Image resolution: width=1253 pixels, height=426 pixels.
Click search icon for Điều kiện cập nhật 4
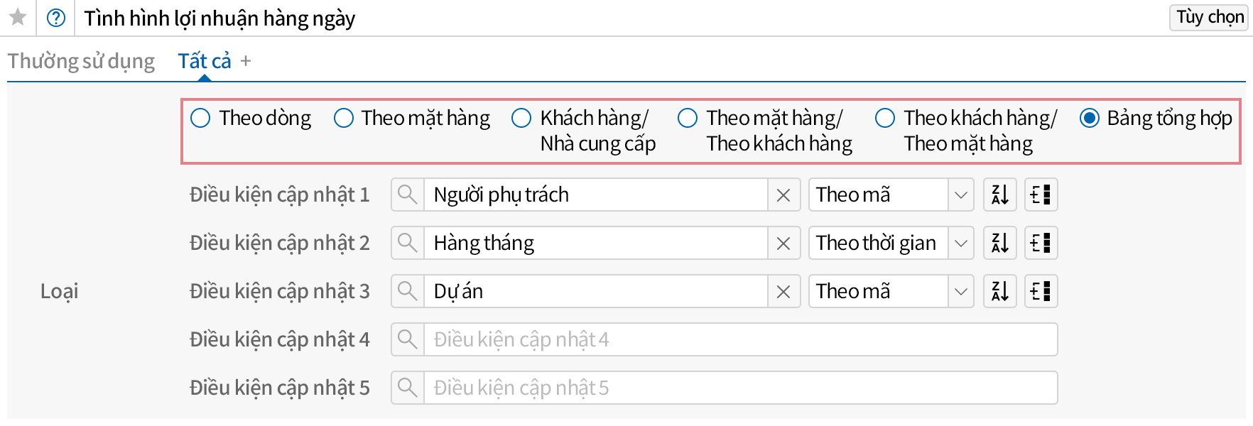(408, 339)
